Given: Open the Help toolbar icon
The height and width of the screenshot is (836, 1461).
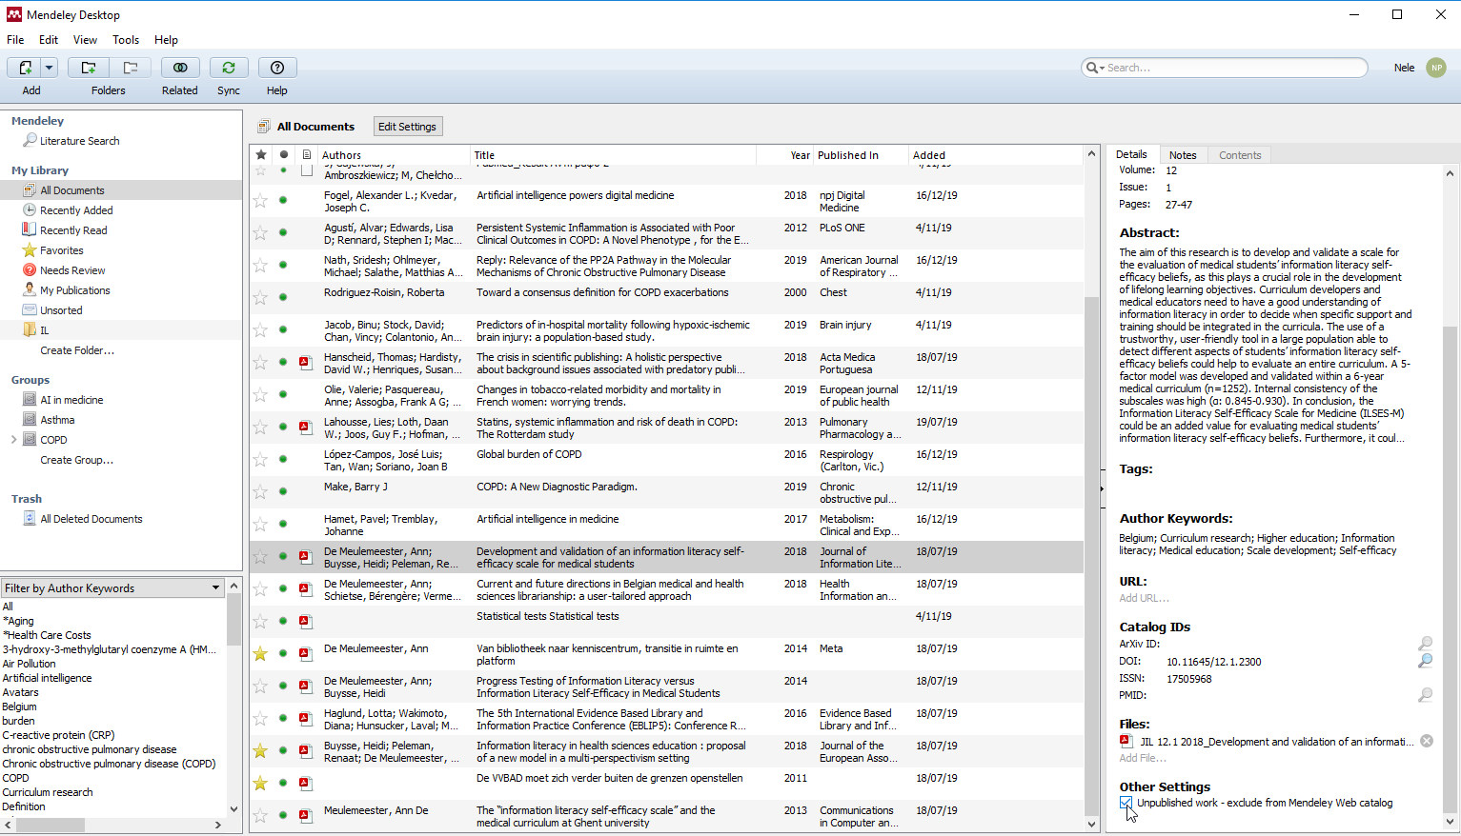Looking at the screenshot, I should [x=277, y=68].
